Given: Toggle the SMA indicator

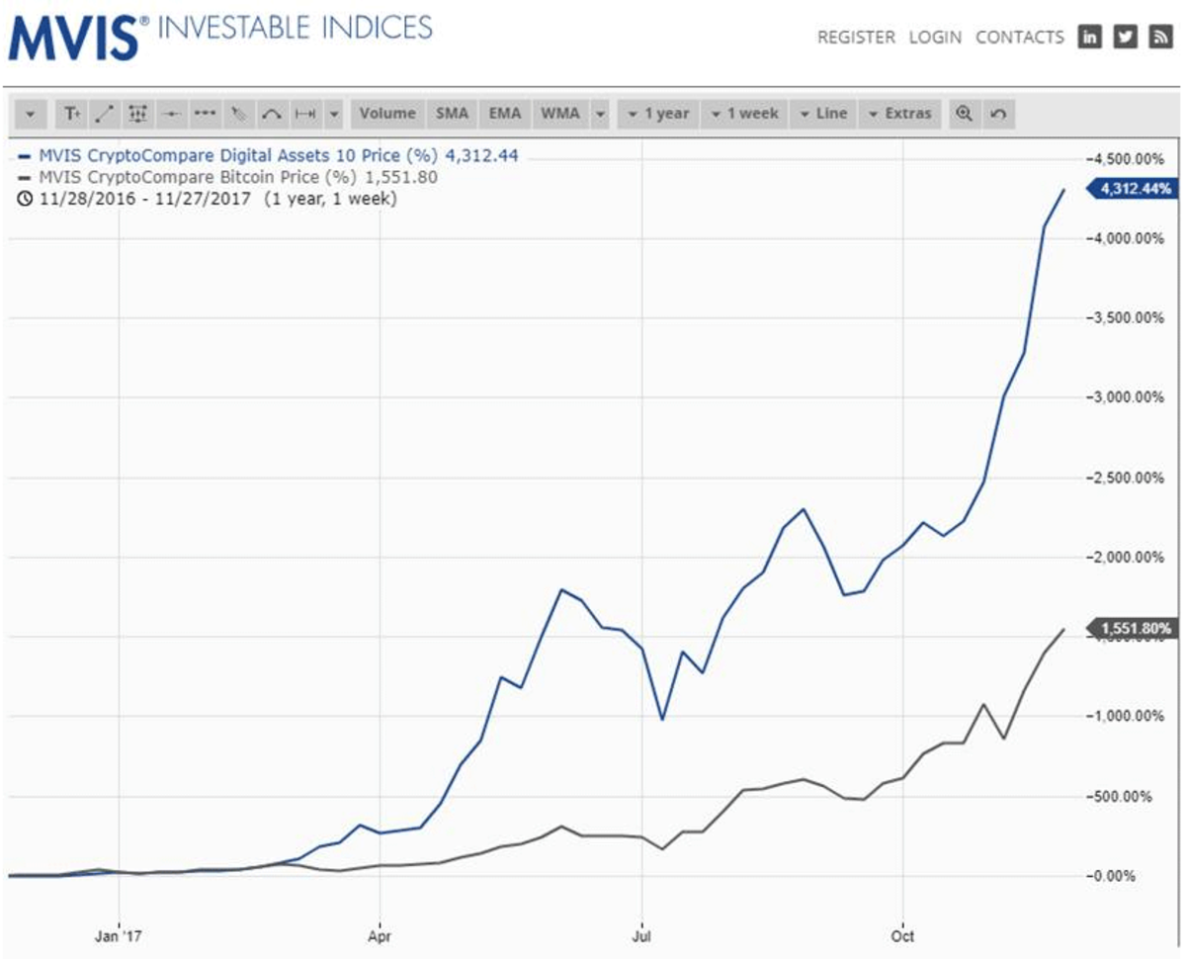Looking at the screenshot, I should tap(452, 114).
